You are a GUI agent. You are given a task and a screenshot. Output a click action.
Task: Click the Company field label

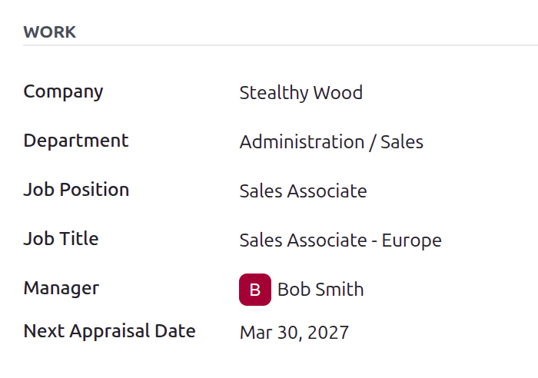[x=63, y=91]
